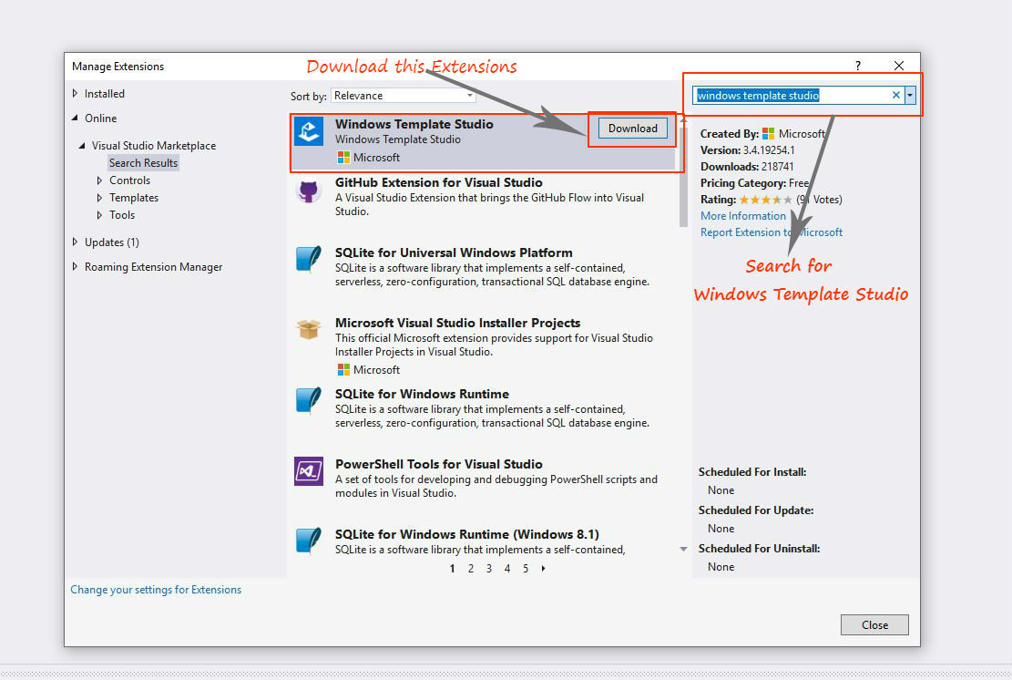Close the dialog with the title bar X
This screenshot has height=680, width=1012.
[x=899, y=66]
